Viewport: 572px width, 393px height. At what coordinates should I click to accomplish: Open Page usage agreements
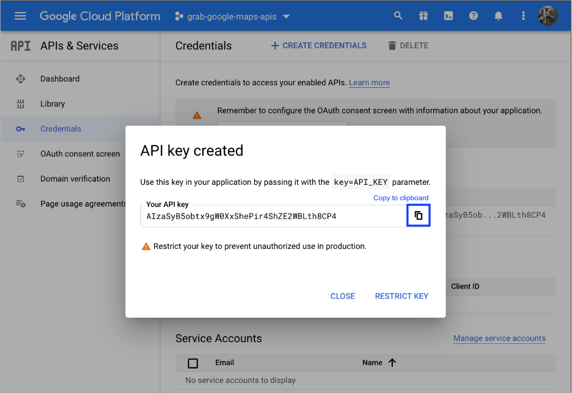(x=83, y=203)
